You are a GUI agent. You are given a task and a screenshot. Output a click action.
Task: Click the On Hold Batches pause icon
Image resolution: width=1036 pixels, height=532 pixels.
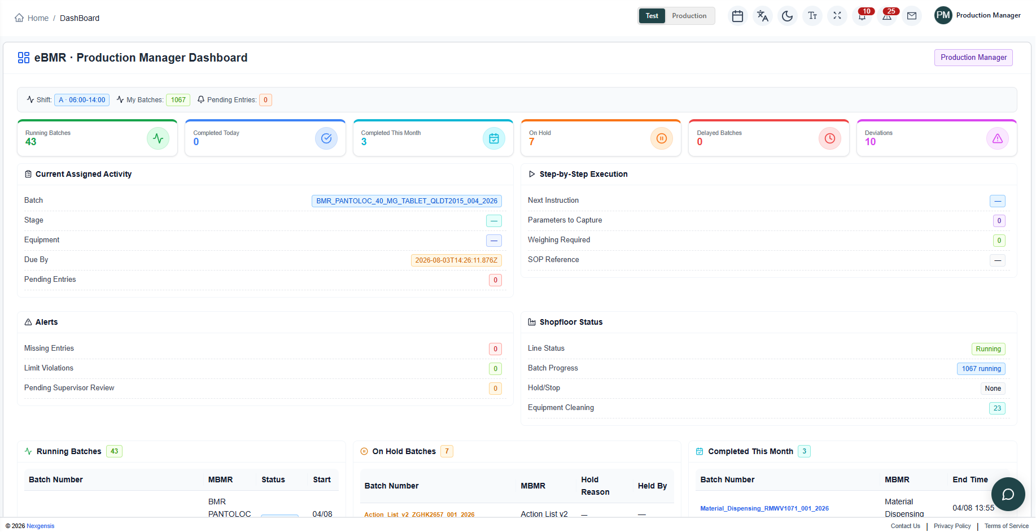364,451
